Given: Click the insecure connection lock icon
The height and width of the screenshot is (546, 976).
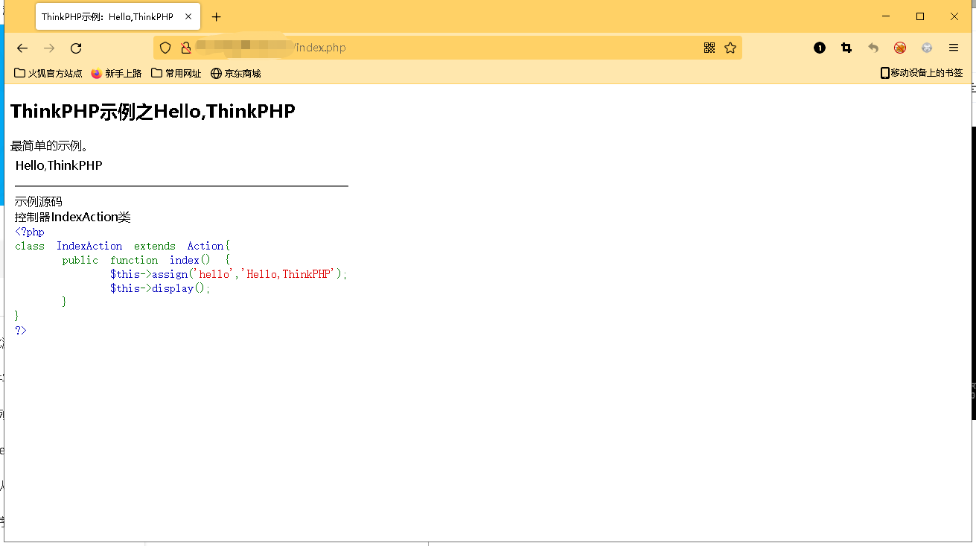Looking at the screenshot, I should pyautogui.click(x=186, y=48).
